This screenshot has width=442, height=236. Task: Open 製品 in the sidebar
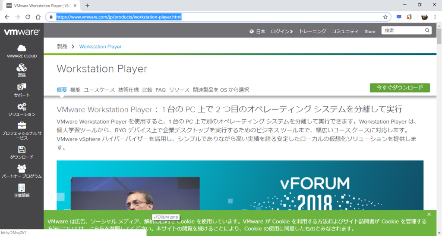[x=22, y=70]
